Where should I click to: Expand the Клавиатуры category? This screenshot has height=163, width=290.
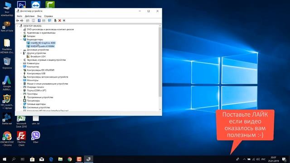tap(21, 63)
